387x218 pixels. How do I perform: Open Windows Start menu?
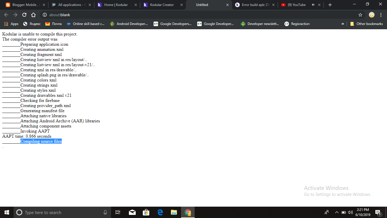click(x=7, y=212)
